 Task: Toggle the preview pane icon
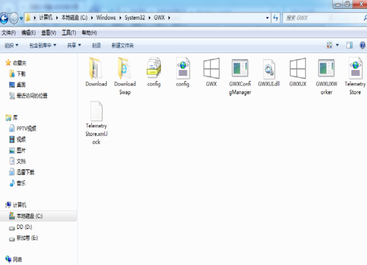[x=349, y=45]
